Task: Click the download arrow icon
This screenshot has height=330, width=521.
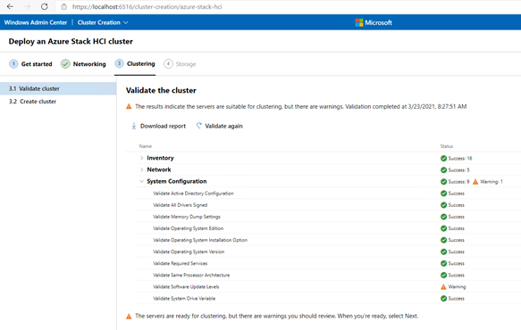Action: [x=133, y=126]
